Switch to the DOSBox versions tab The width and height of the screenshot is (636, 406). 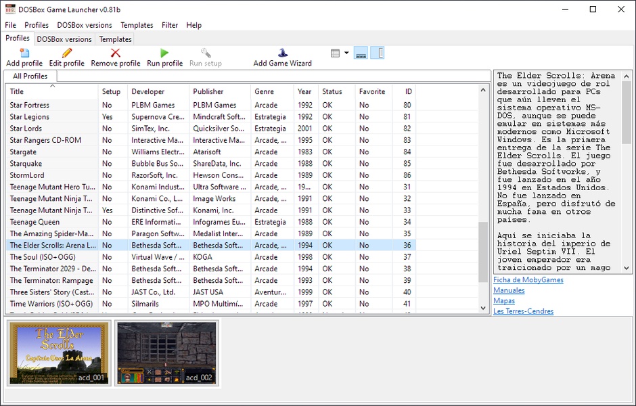(64, 39)
